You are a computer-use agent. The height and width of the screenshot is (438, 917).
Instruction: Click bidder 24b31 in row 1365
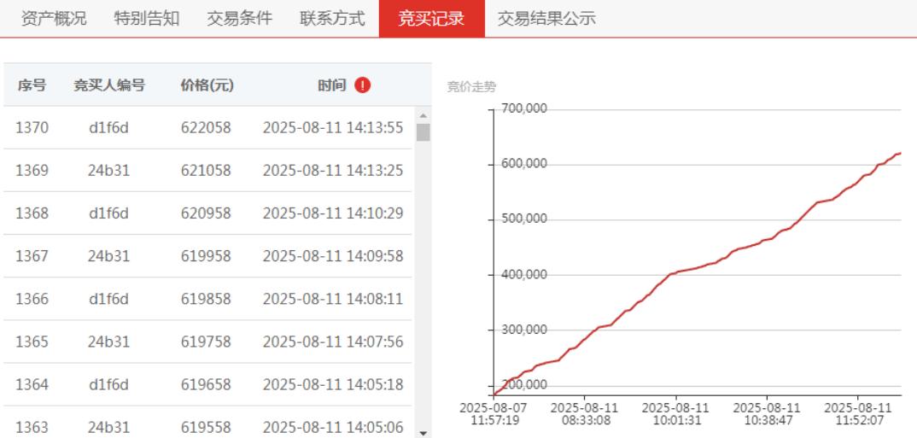click(x=108, y=342)
